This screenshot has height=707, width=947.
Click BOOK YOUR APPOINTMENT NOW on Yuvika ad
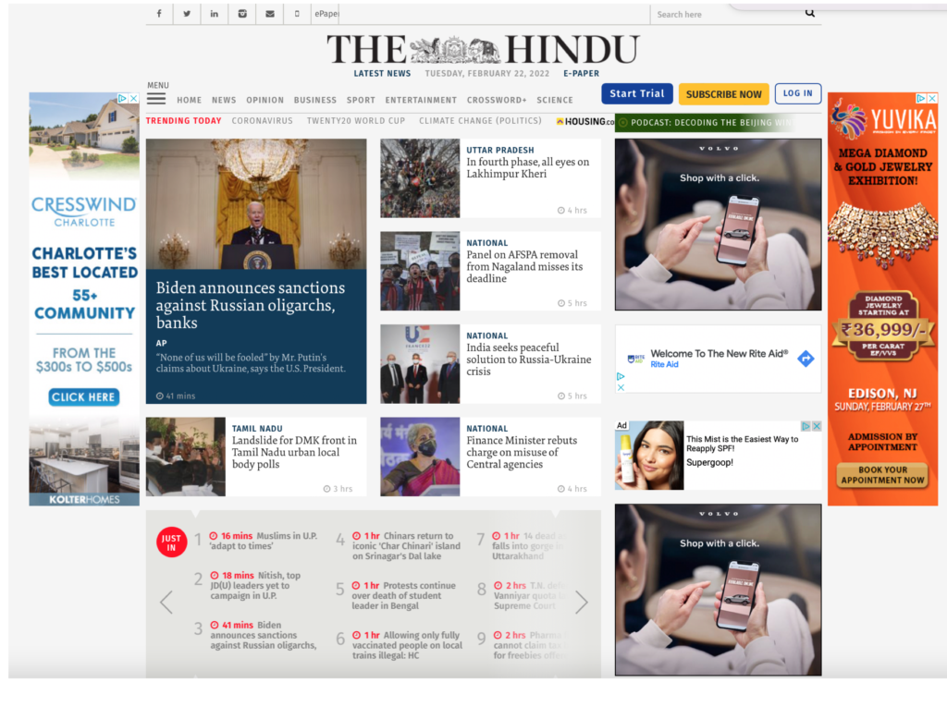click(x=882, y=475)
